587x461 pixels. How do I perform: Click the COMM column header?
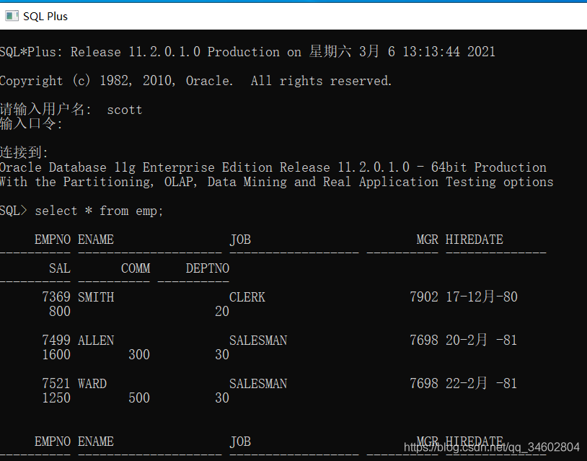tap(136, 268)
